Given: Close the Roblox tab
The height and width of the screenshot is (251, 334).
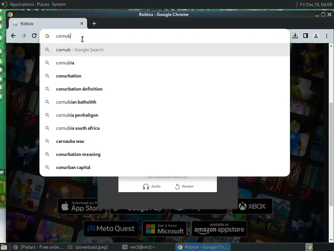Looking at the screenshot, I should [x=82, y=24].
